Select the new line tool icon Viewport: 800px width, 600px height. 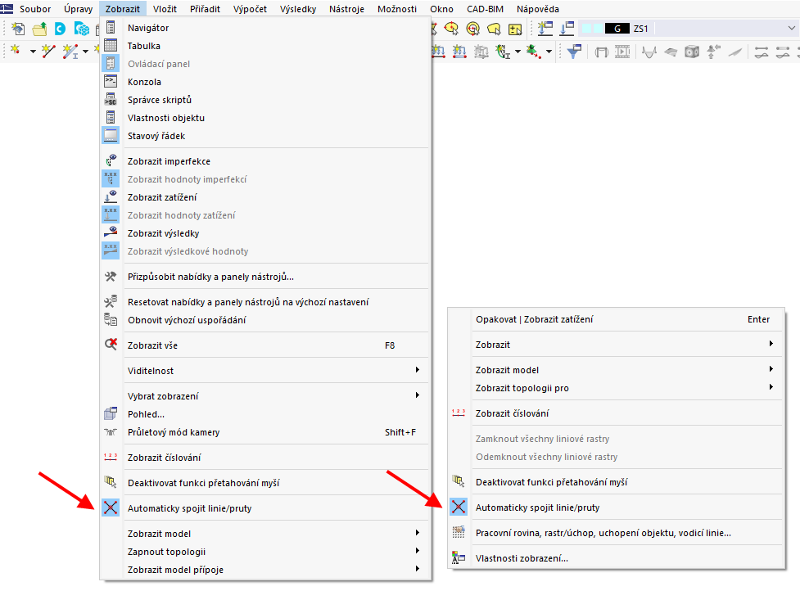pos(48,51)
